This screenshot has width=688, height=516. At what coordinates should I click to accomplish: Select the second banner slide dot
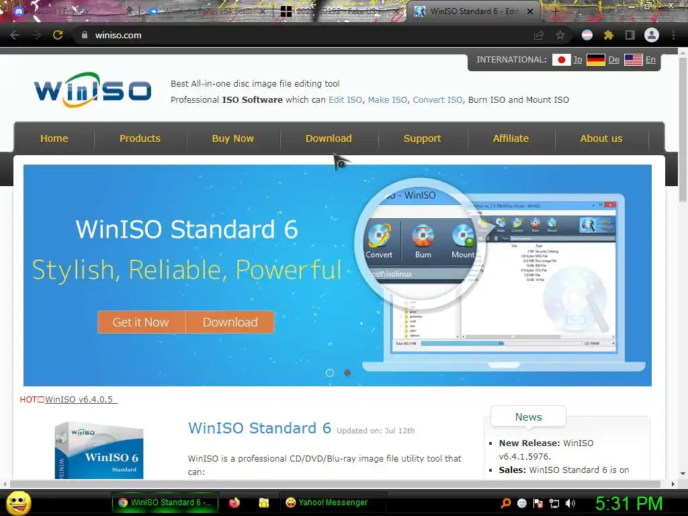(347, 373)
